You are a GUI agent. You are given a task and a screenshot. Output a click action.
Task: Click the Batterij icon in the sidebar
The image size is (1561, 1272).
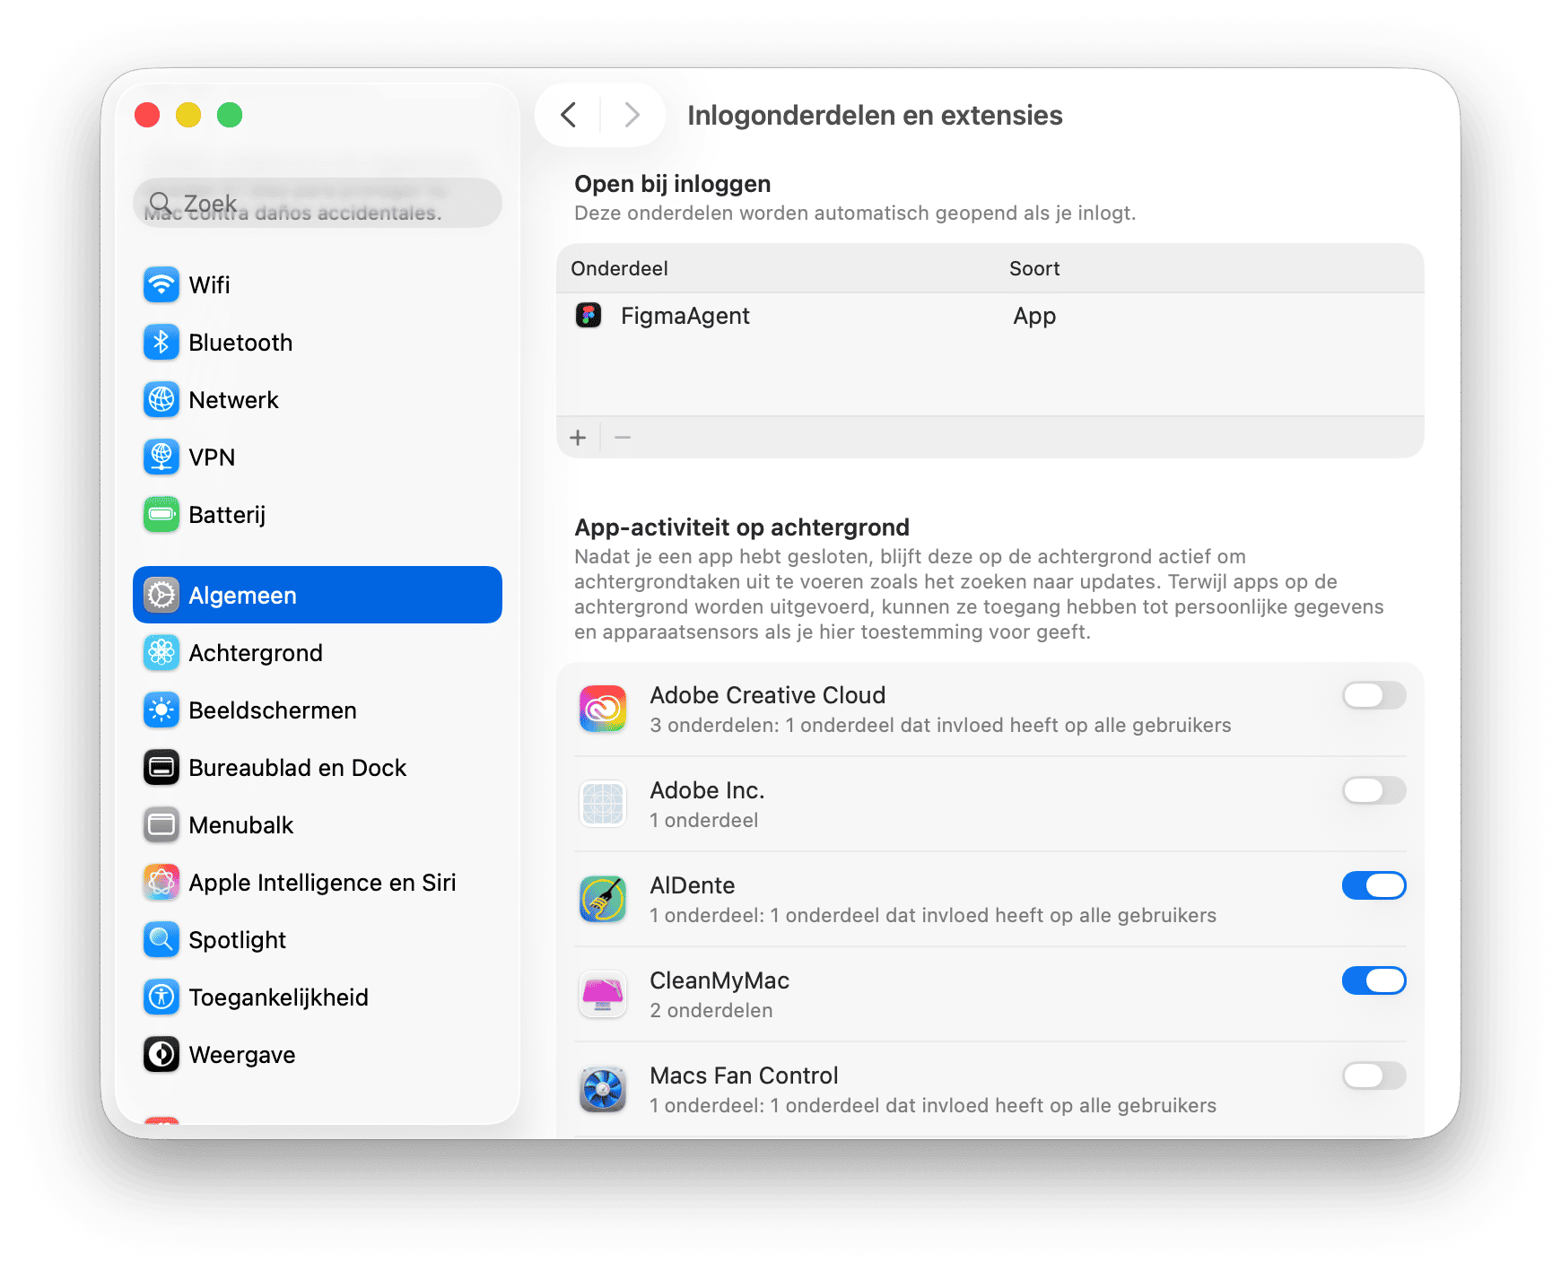(x=161, y=514)
